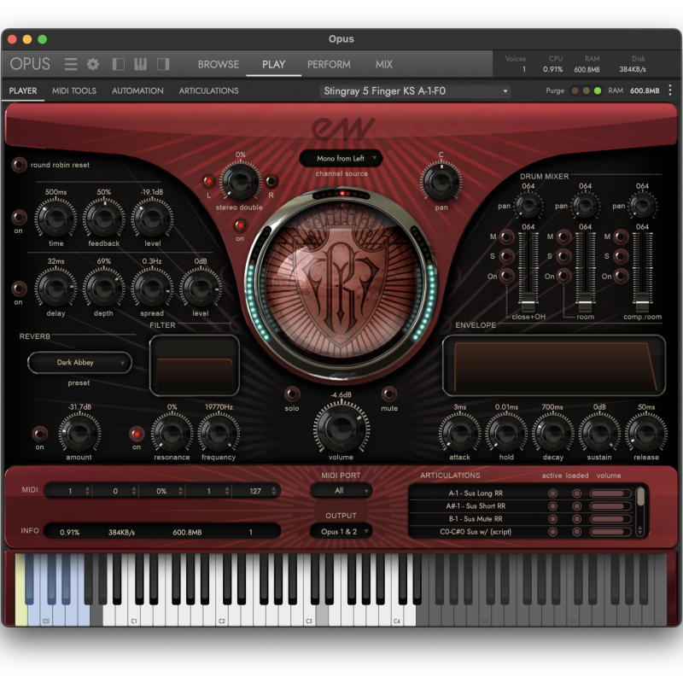Click the envelope graph display
Screen dimensions: 683x683
pyautogui.click(x=554, y=365)
